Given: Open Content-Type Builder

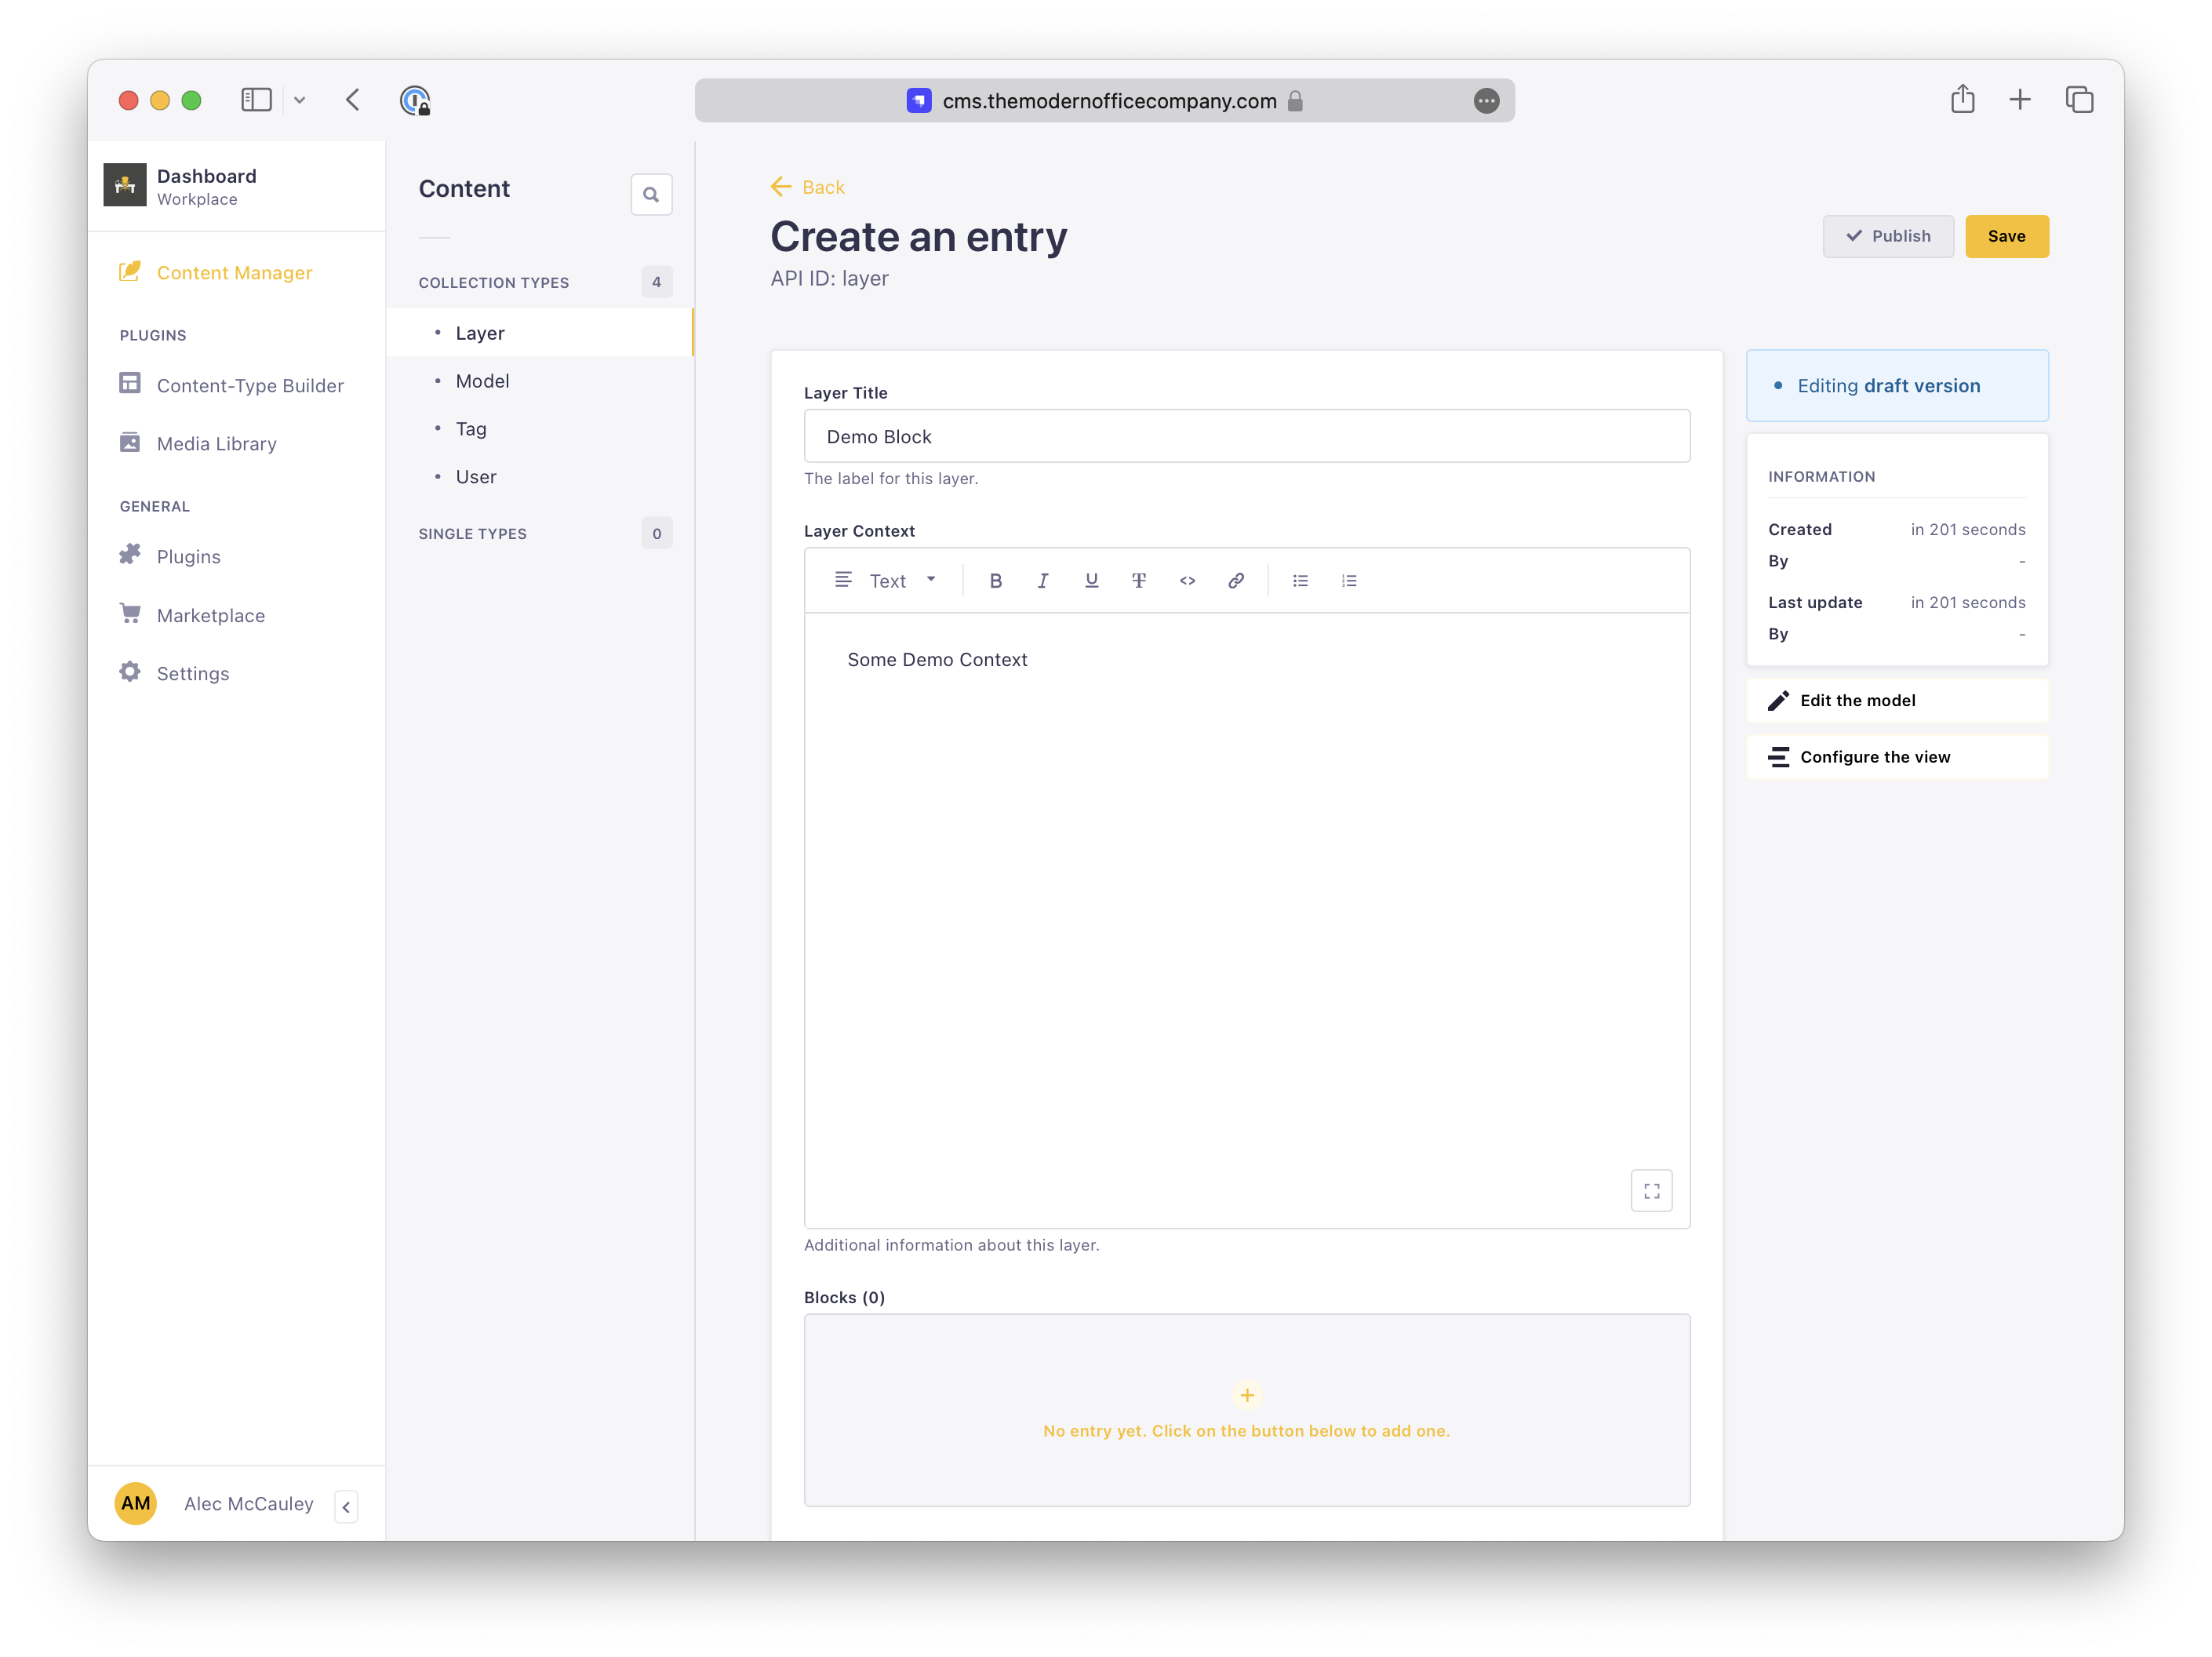Looking at the screenshot, I should tap(250, 386).
